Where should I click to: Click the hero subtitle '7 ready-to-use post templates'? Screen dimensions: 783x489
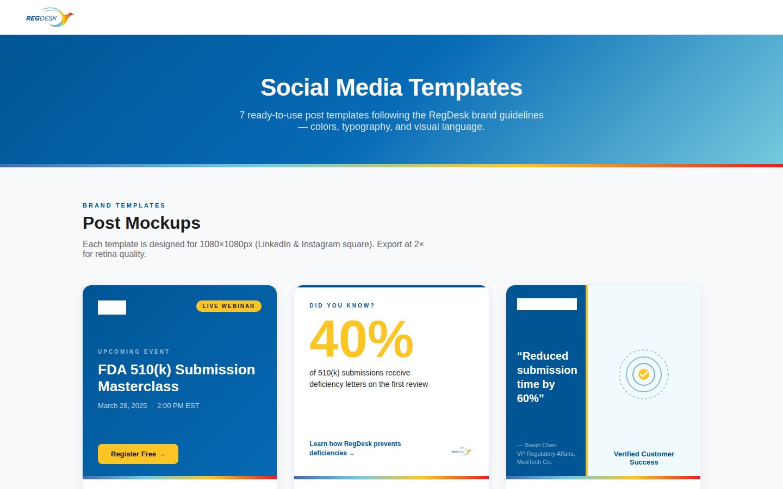pyautogui.click(x=391, y=121)
